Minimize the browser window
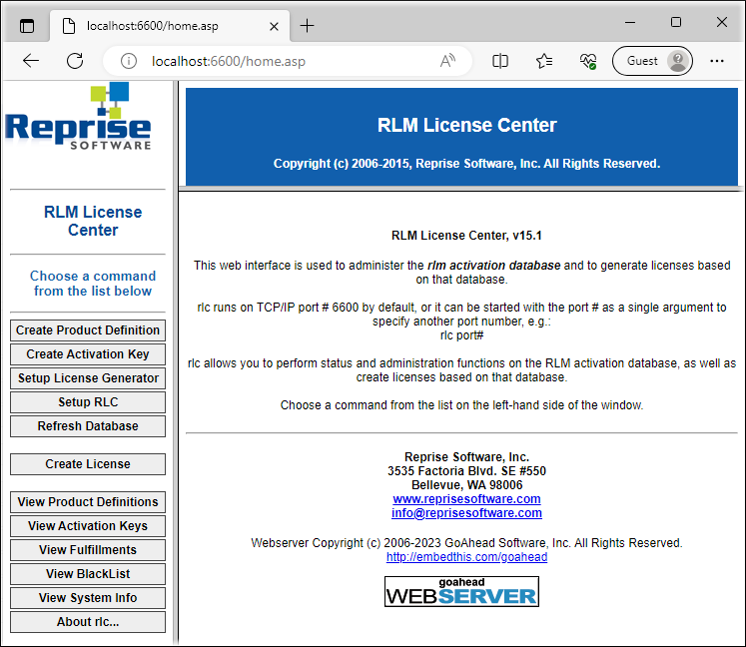This screenshot has width=746, height=647. pos(630,22)
